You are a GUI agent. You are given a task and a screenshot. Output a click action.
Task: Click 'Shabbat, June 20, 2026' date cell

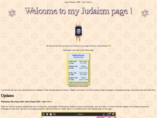(x=73, y=67)
